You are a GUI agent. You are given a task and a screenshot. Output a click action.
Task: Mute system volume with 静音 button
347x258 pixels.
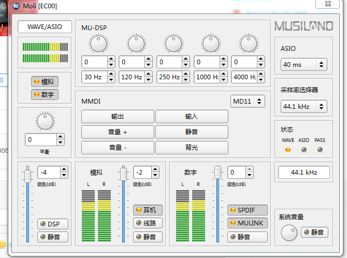pyautogui.click(x=314, y=232)
